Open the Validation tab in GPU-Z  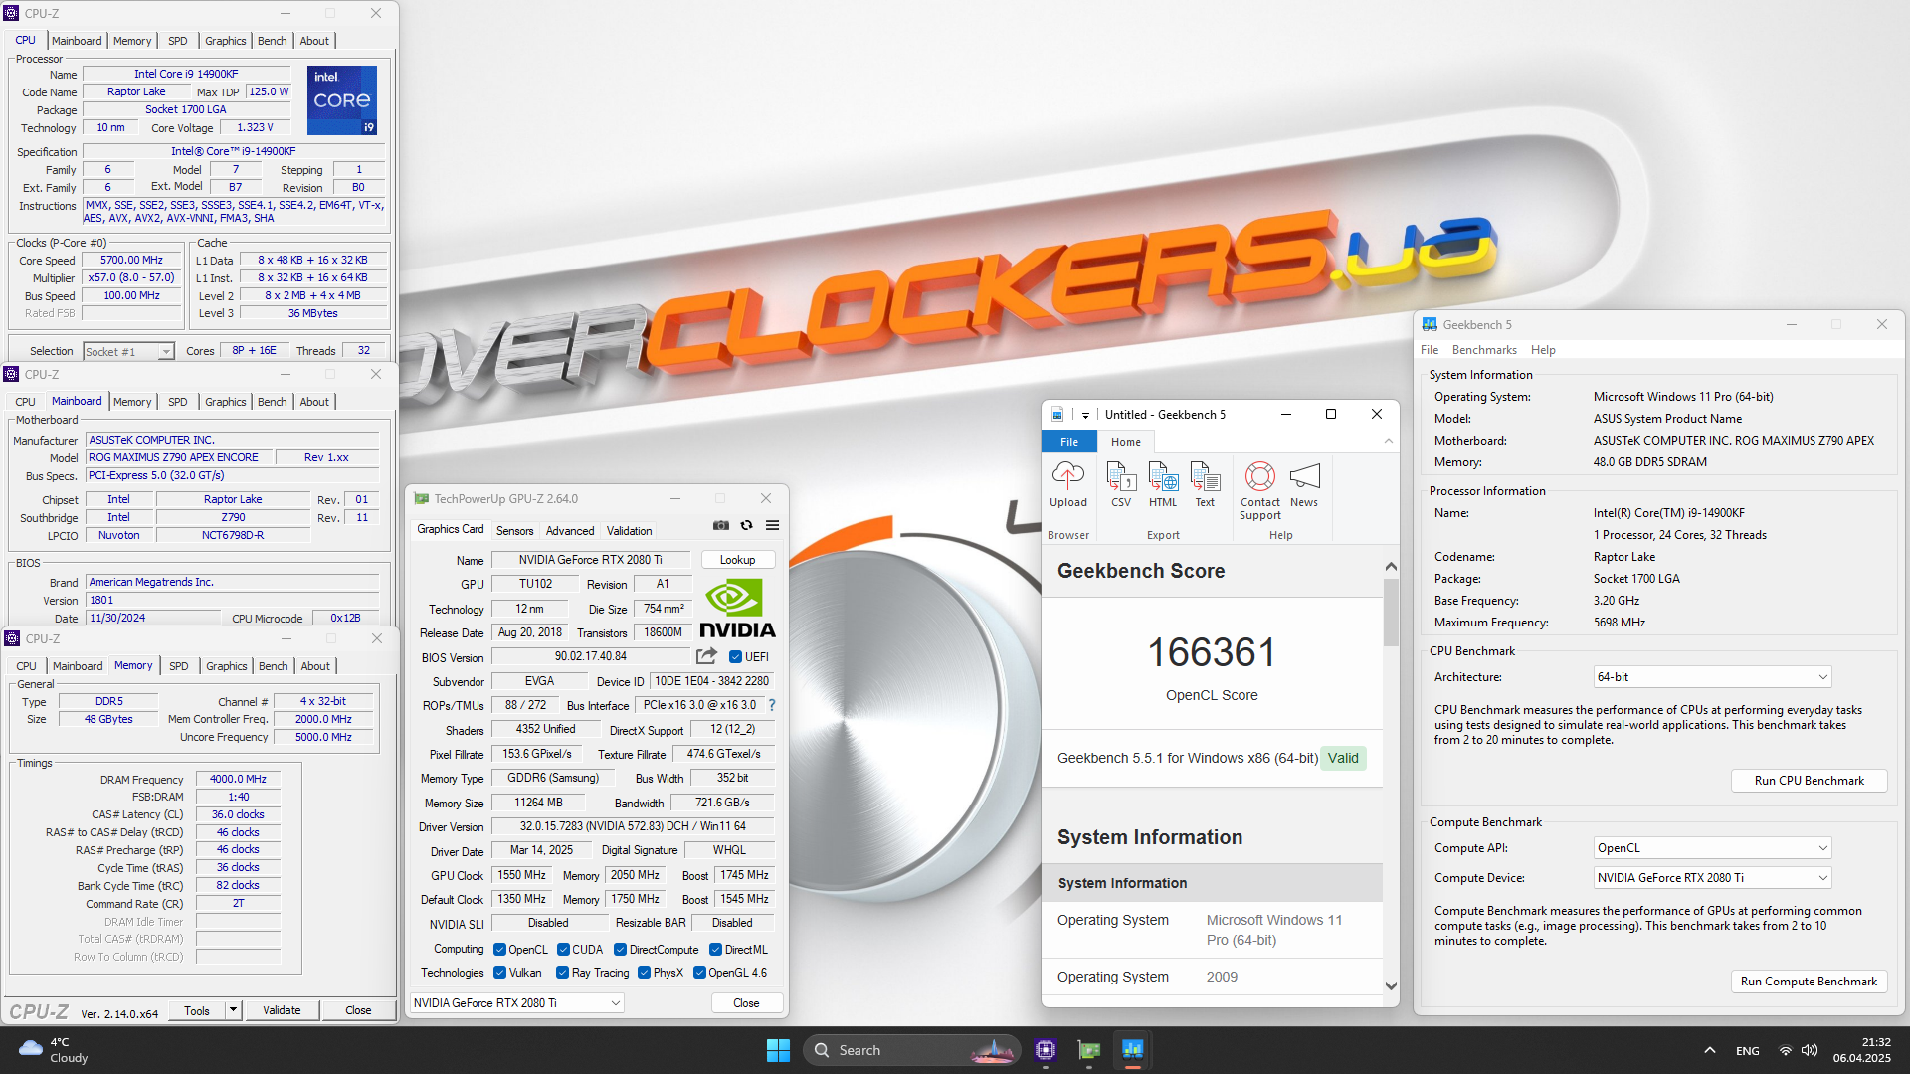tap(629, 531)
